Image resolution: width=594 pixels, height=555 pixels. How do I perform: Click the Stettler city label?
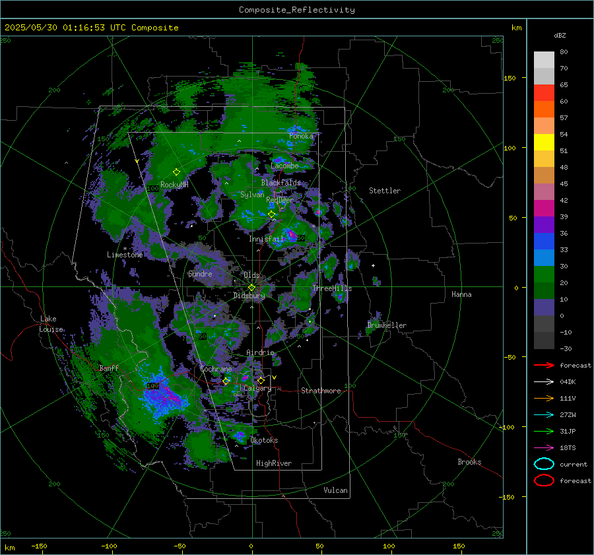pos(385,191)
